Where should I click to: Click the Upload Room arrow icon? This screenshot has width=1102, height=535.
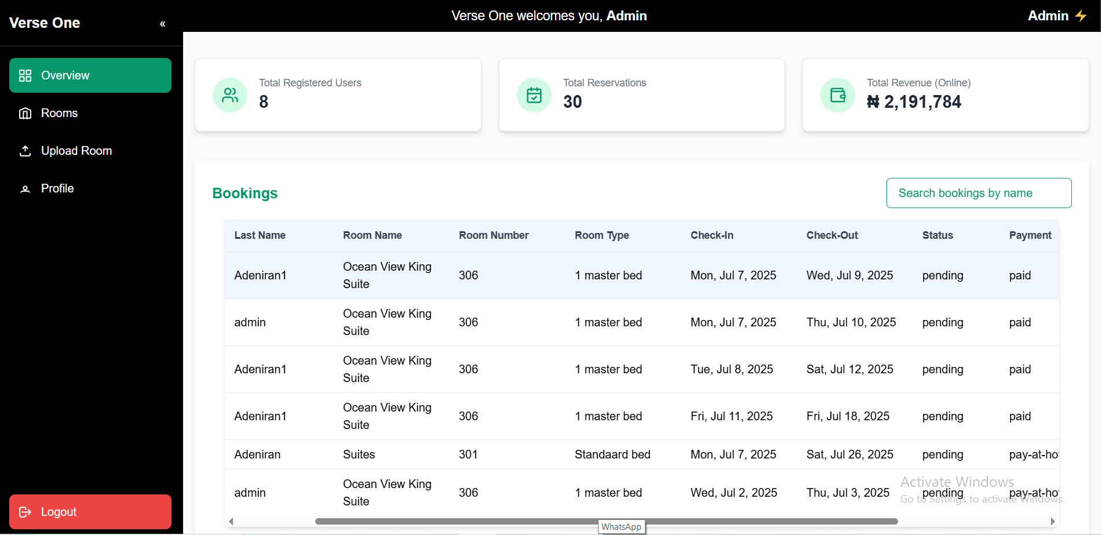pyautogui.click(x=25, y=151)
